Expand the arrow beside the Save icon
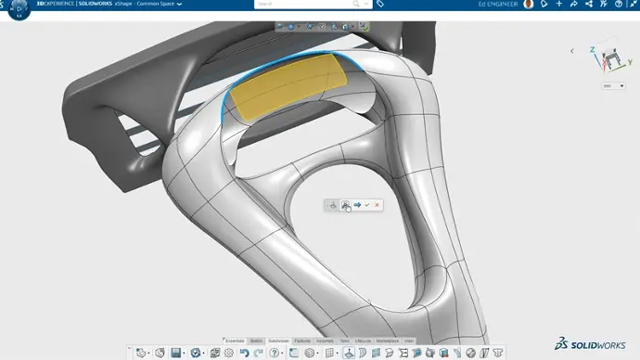Image resolution: width=640 pixels, height=360 pixels. pos(184,354)
